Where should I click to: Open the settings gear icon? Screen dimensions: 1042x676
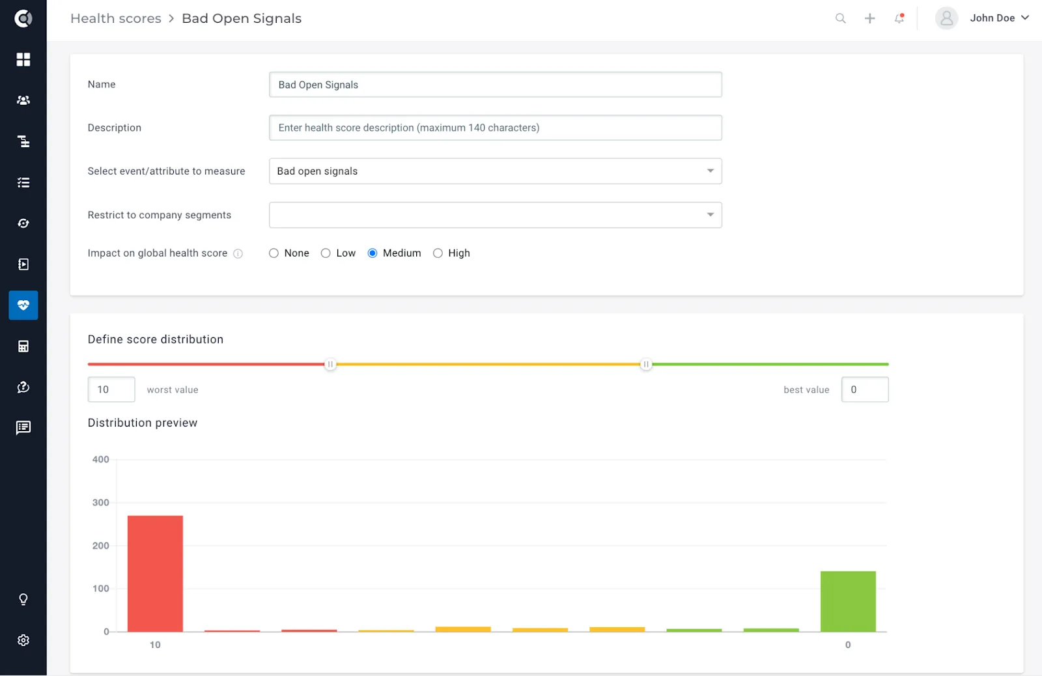[23, 640]
